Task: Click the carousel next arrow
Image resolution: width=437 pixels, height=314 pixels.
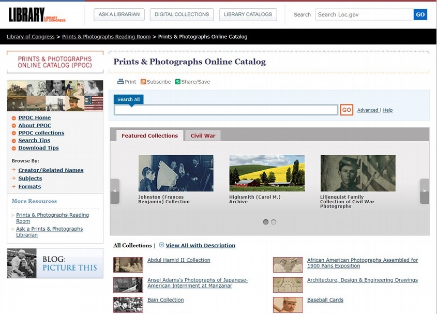Action: click(425, 191)
